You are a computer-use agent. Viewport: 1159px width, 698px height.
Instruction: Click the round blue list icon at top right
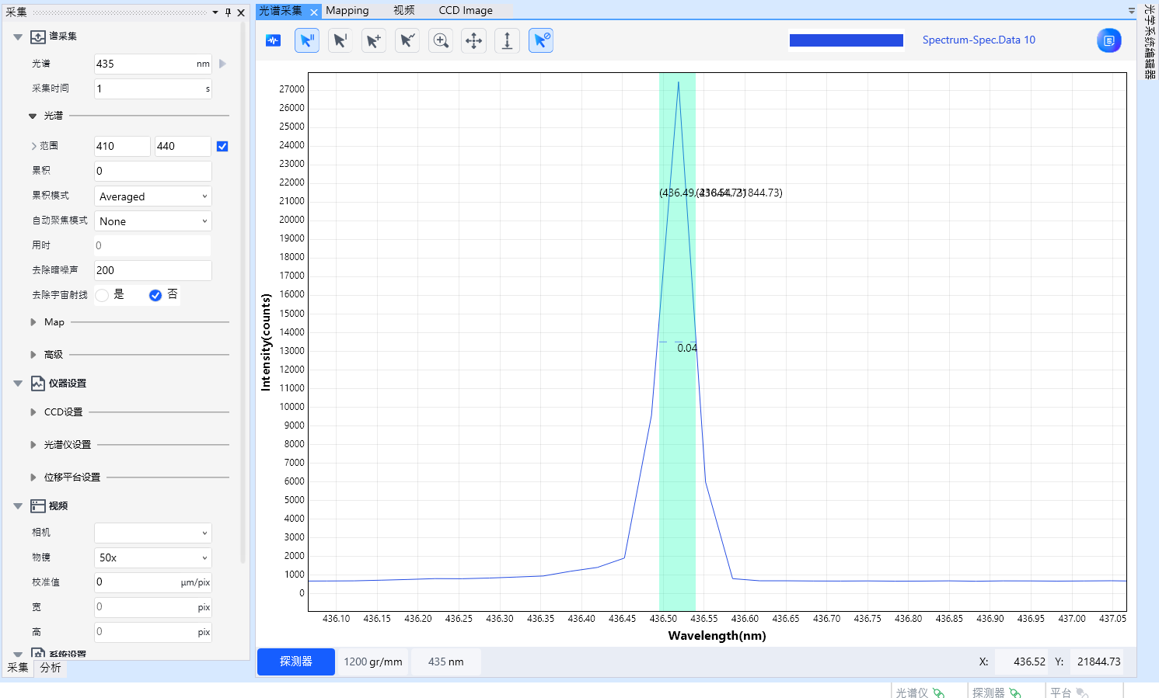[1108, 40]
